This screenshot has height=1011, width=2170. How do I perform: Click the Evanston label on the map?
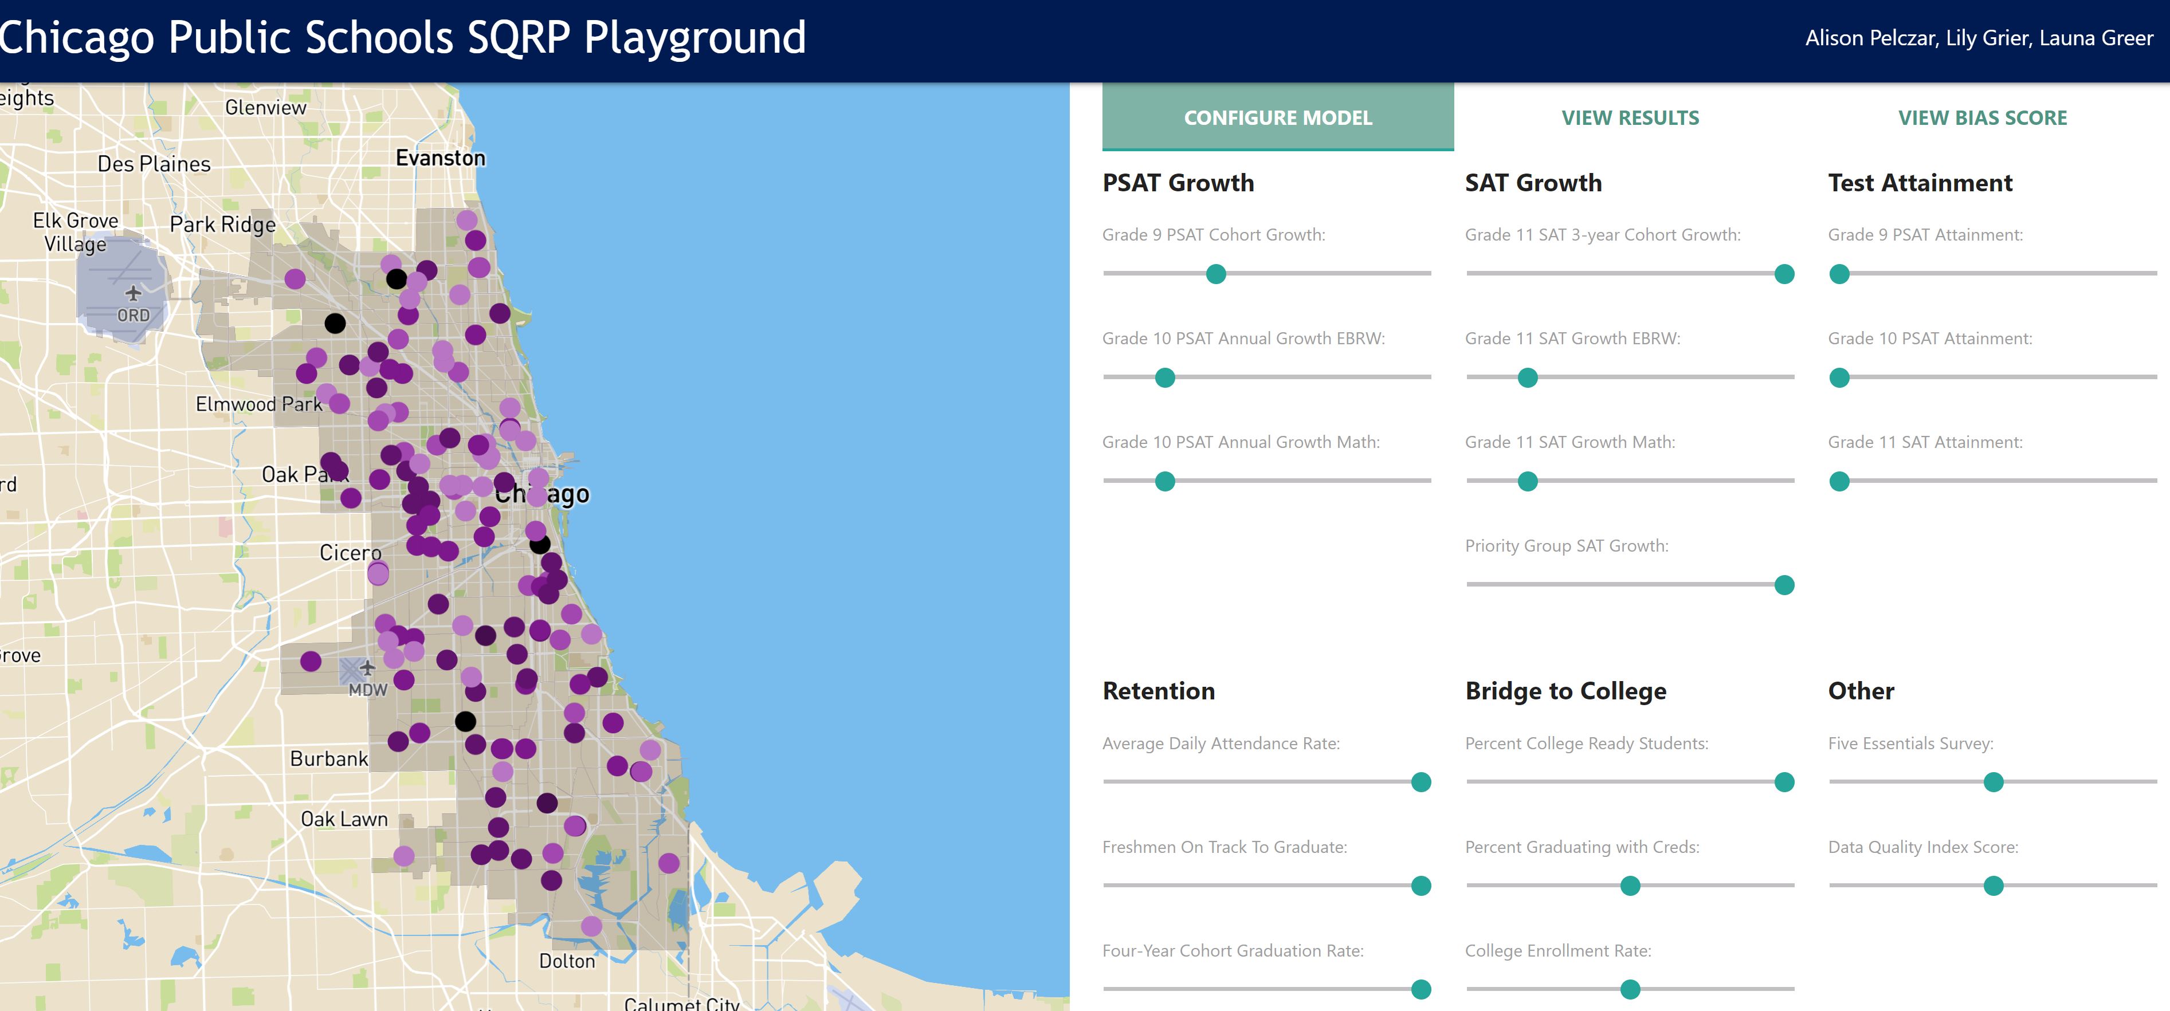441,158
